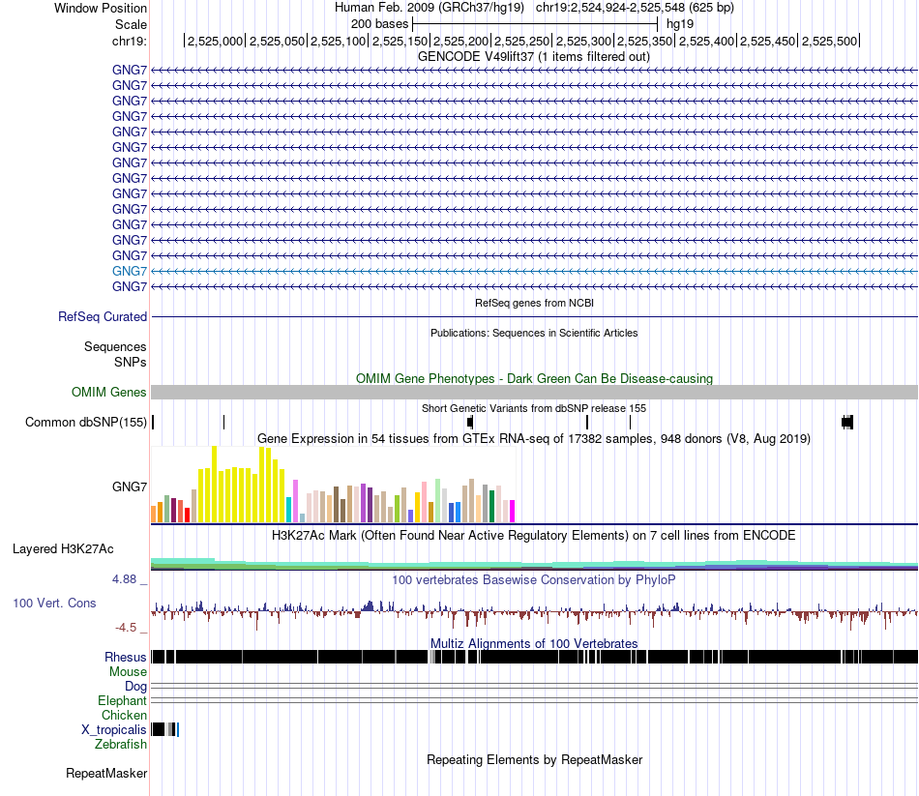The width and height of the screenshot is (919, 796).
Task: Select the Scale track label
Action: coord(131,24)
